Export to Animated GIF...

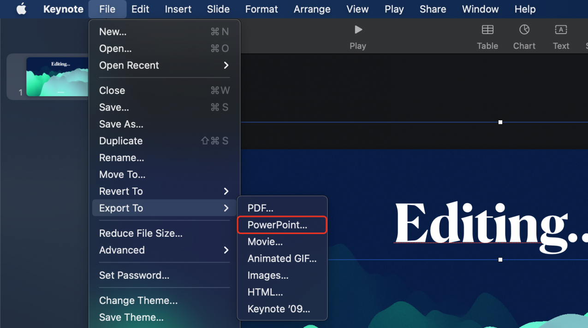[282, 258]
